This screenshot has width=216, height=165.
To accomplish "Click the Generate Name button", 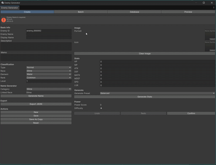I will click(36, 96).
